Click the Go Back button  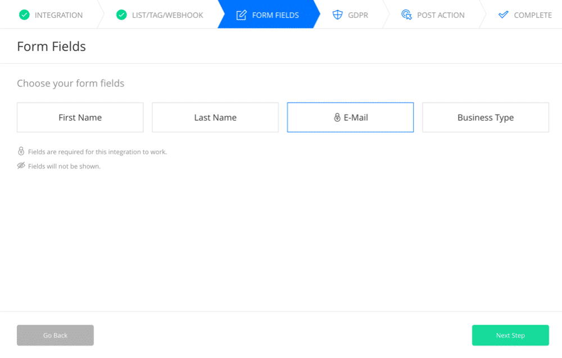pyautogui.click(x=55, y=335)
